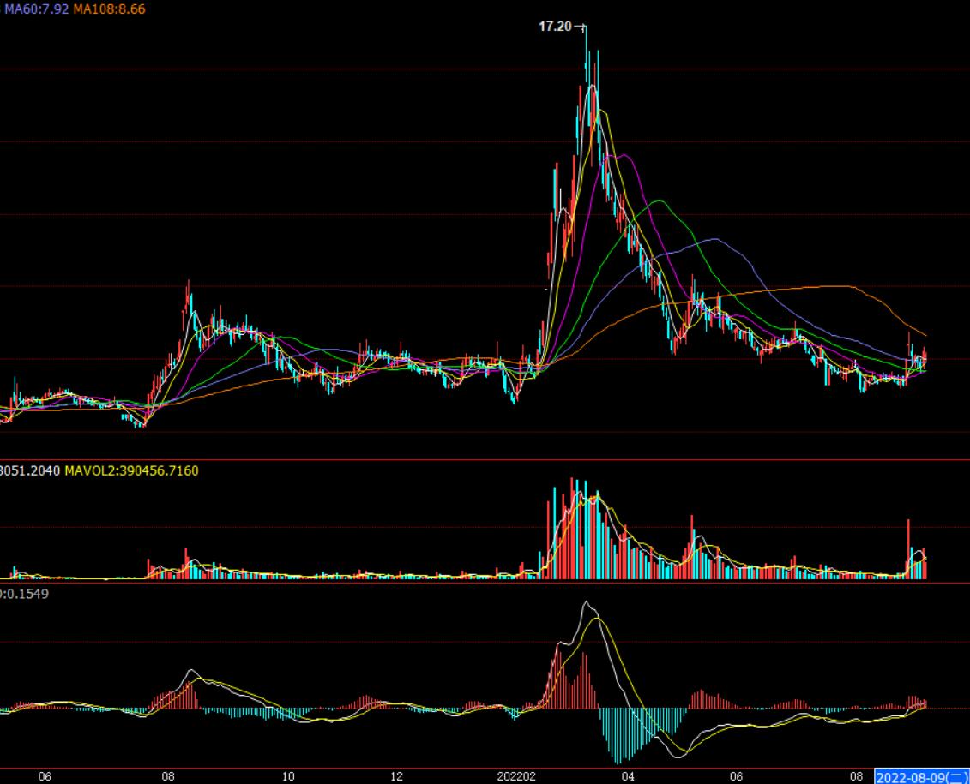Image resolution: width=970 pixels, height=784 pixels.
Task: Click the highlighted 2022-08-09 date box
Action: click(921, 776)
